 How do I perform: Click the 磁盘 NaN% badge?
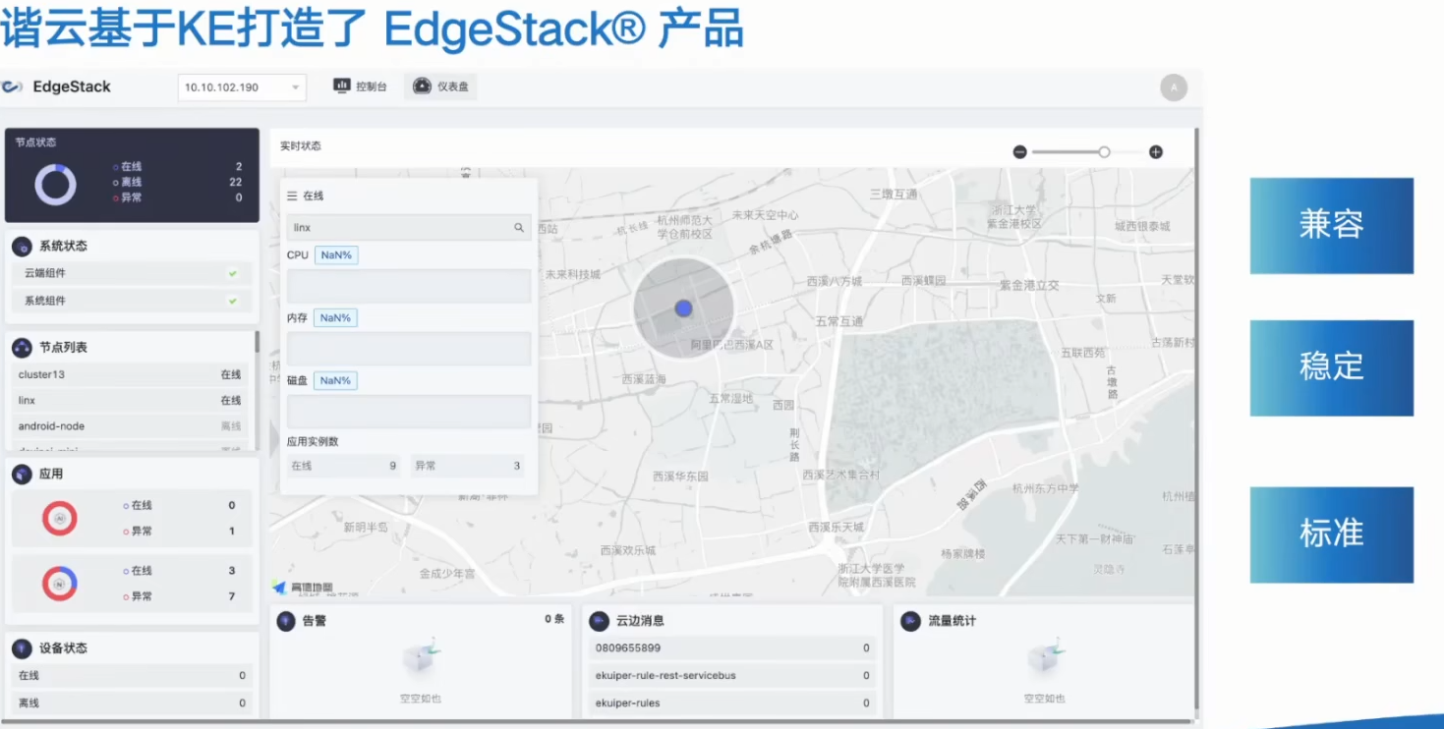(x=336, y=380)
